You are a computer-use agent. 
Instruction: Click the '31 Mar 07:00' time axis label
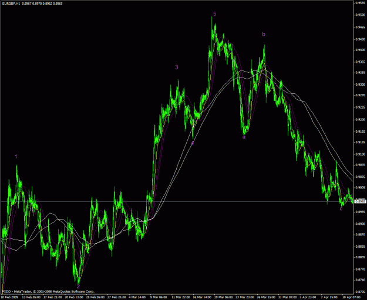(x=287, y=297)
